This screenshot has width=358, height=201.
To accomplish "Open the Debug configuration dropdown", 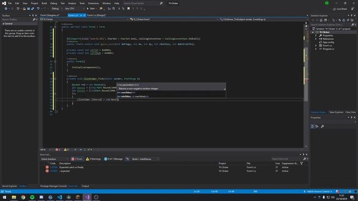I will coord(56,9).
